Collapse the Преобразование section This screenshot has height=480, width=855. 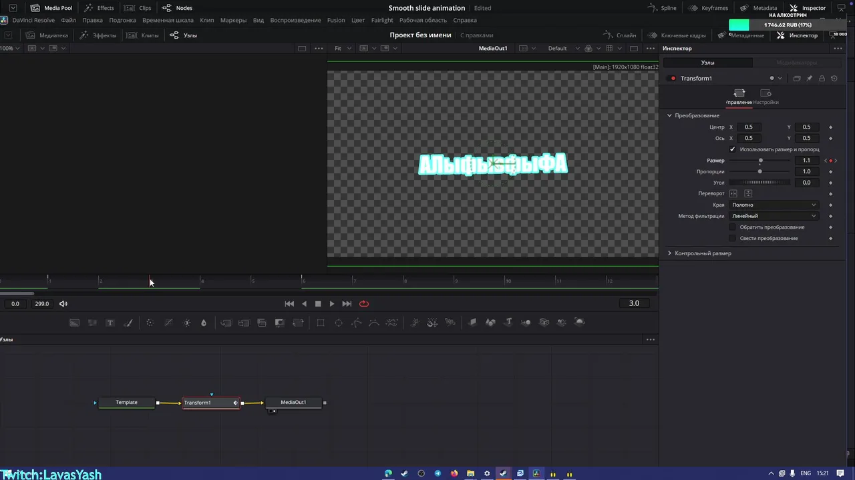669,115
